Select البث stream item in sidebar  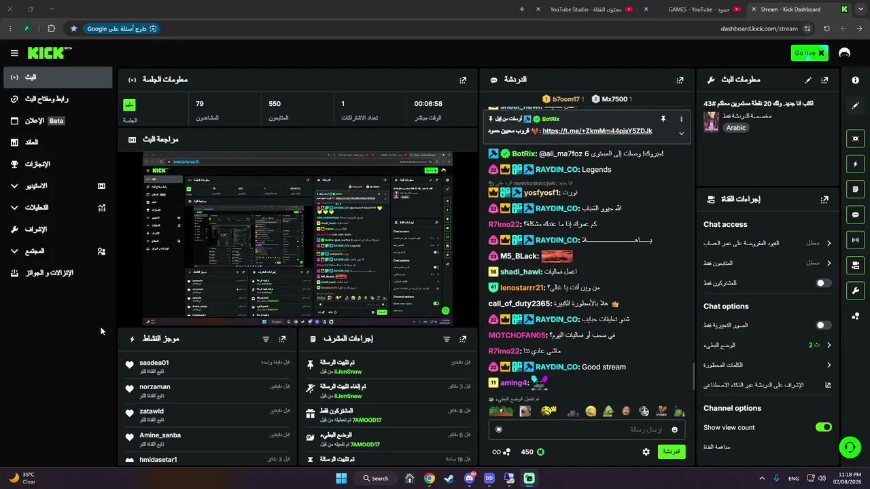tap(58, 77)
